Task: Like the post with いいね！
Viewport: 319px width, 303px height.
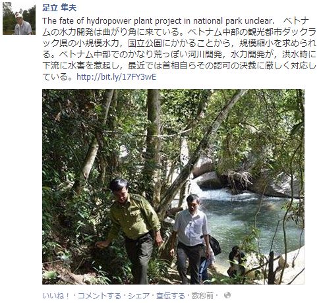Action: [x=56, y=296]
